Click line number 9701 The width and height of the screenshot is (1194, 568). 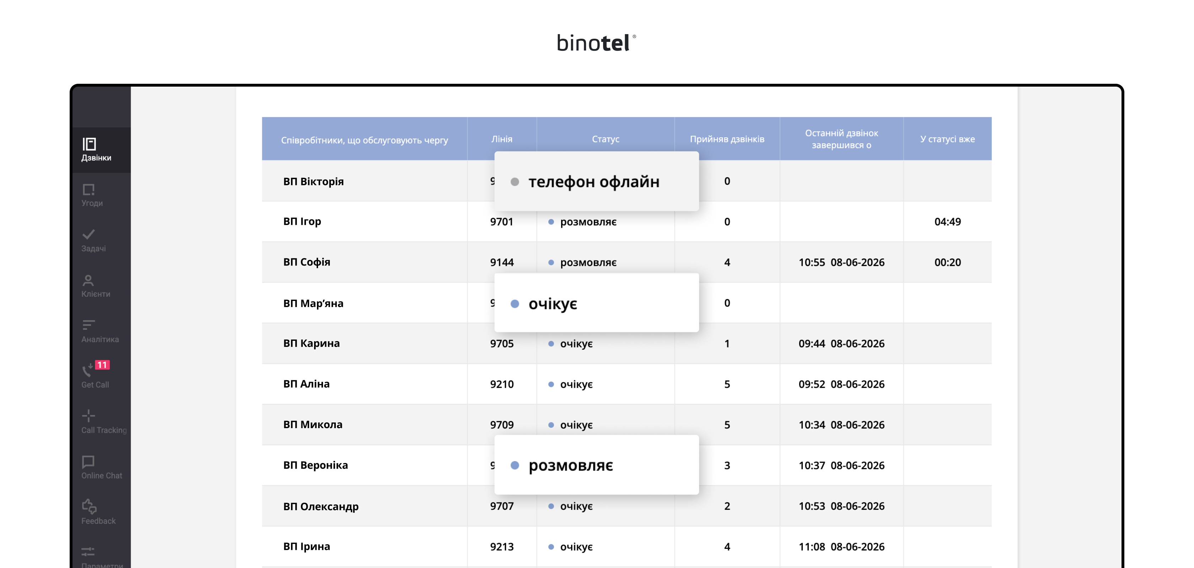501,222
